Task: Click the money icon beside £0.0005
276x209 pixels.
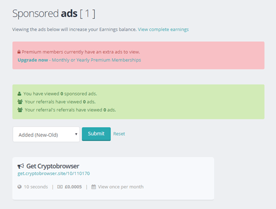Action: (60, 187)
